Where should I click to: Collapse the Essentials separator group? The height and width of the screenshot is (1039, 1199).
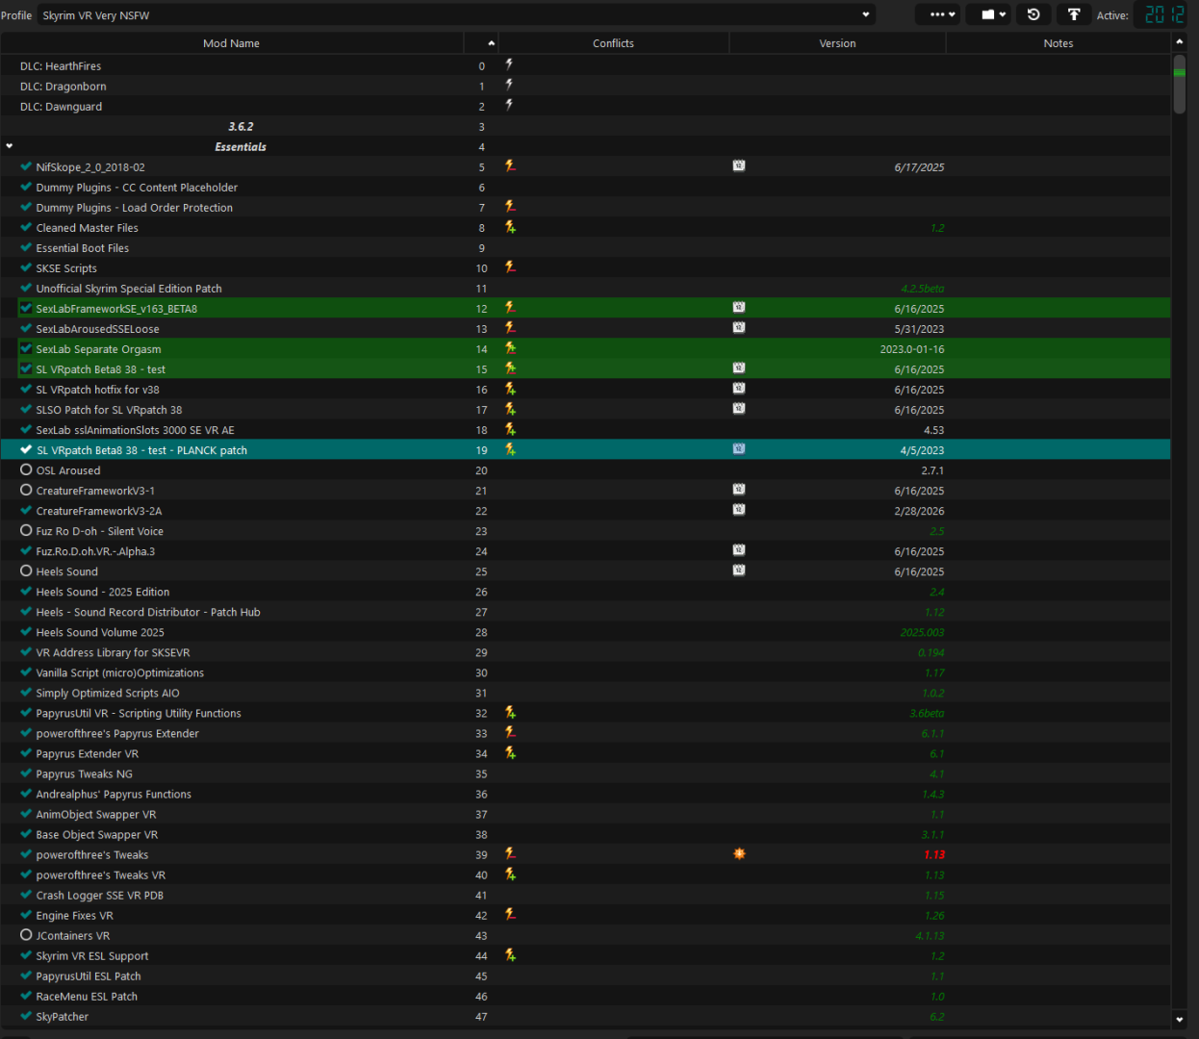10,146
